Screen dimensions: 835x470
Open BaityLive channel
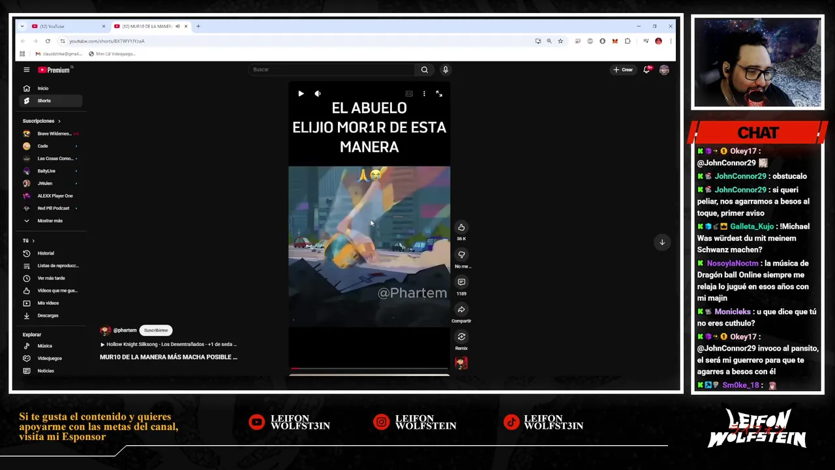tap(51, 171)
